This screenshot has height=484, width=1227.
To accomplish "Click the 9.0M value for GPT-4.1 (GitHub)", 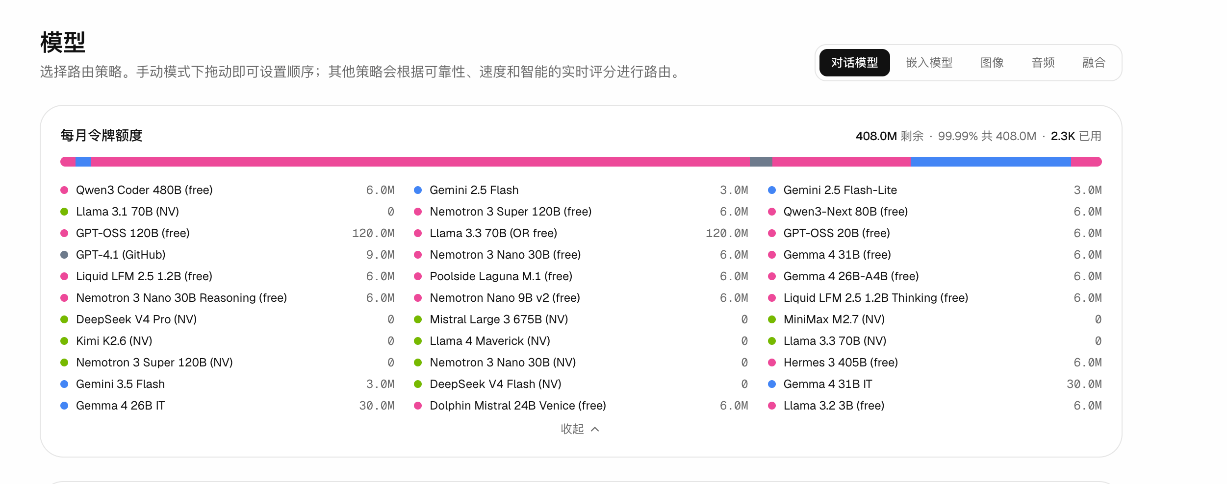I will pos(380,255).
